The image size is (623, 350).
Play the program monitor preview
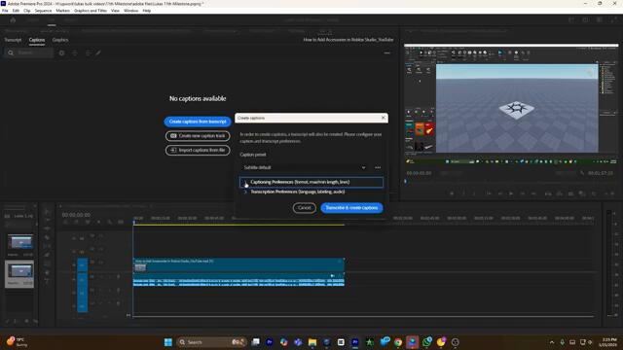click(x=511, y=193)
